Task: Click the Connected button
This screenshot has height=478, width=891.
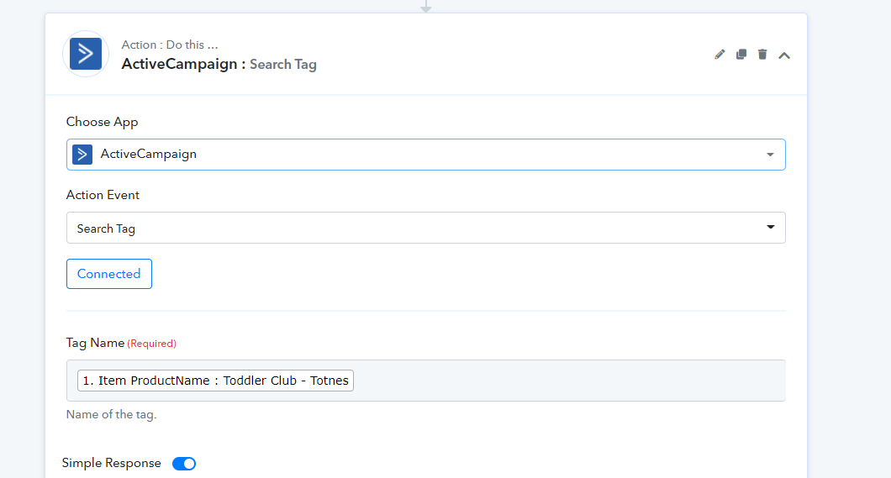Action: click(109, 274)
